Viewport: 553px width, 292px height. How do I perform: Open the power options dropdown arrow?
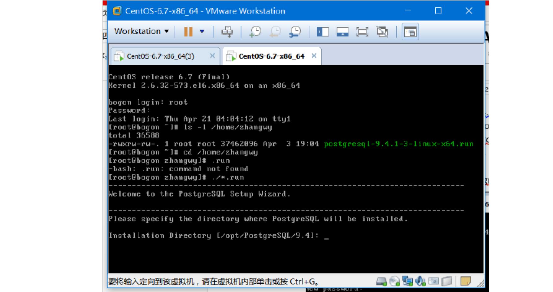202,31
